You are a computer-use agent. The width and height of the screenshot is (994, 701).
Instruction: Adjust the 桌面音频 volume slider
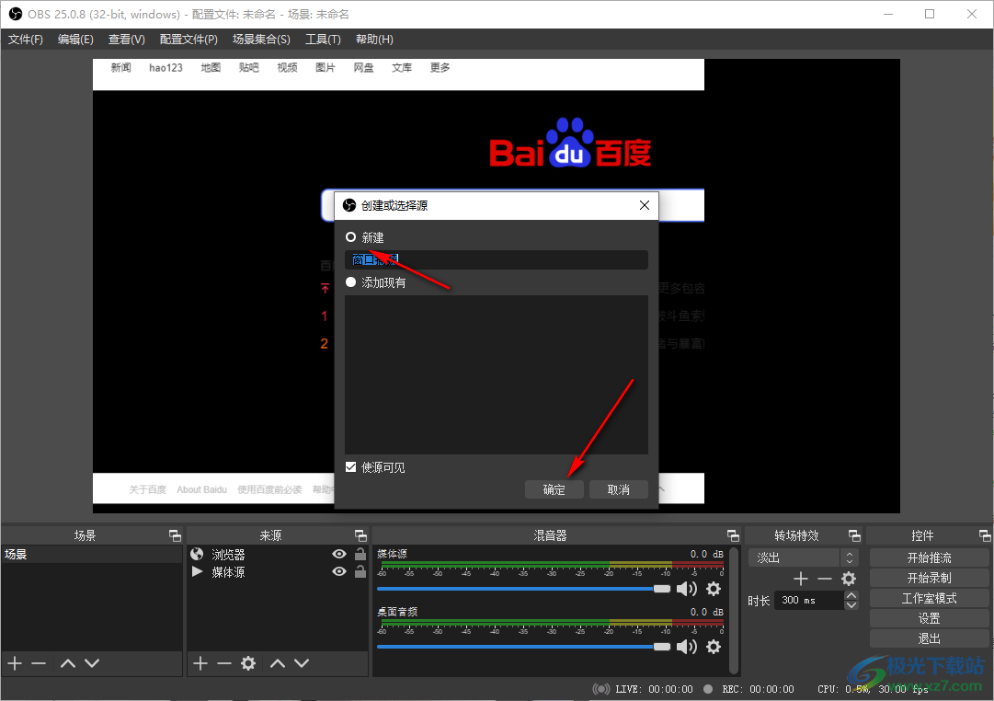[x=523, y=647]
